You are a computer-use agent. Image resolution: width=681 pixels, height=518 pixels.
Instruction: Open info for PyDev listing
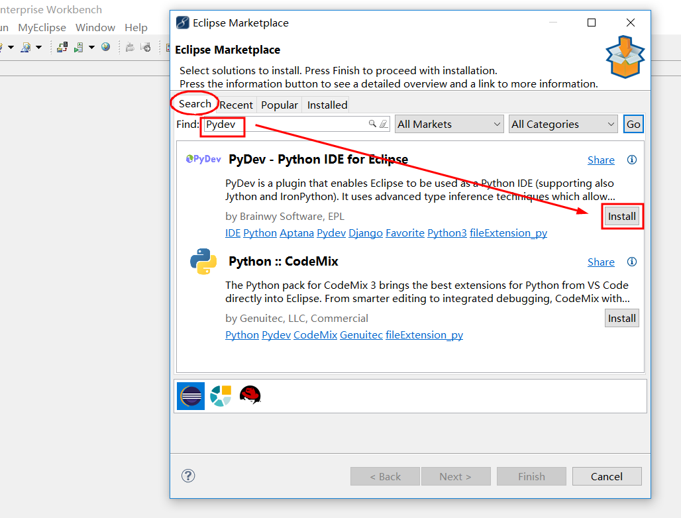pyautogui.click(x=632, y=160)
